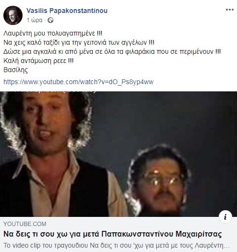This screenshot has width=237, height=252.
Task: Open the post options three-dot menu
Action: [230, 10]
